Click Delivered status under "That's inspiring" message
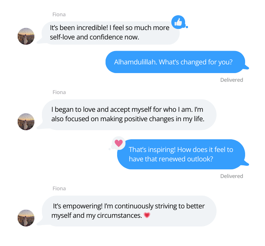The height and width of the screenshot is (246, 265). (x=231, y=176)
